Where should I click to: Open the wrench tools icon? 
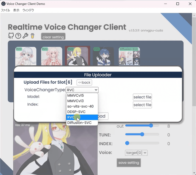click(x=25, y=36)
